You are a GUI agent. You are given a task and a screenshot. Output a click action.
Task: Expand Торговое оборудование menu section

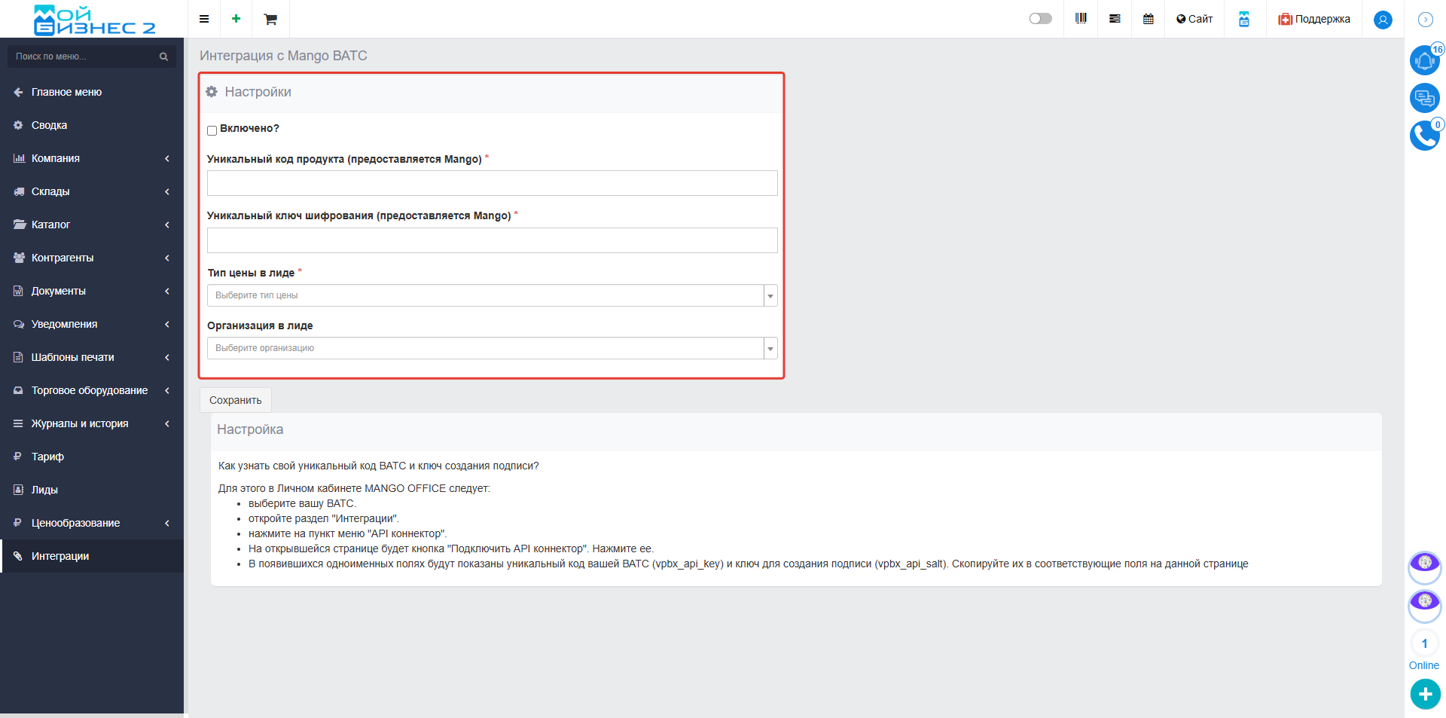[x=92, y=390]
